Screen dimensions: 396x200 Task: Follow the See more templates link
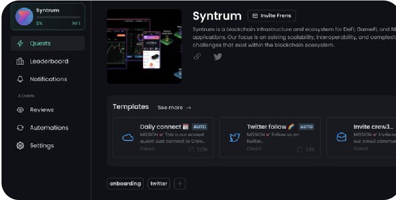coord(174,108)
